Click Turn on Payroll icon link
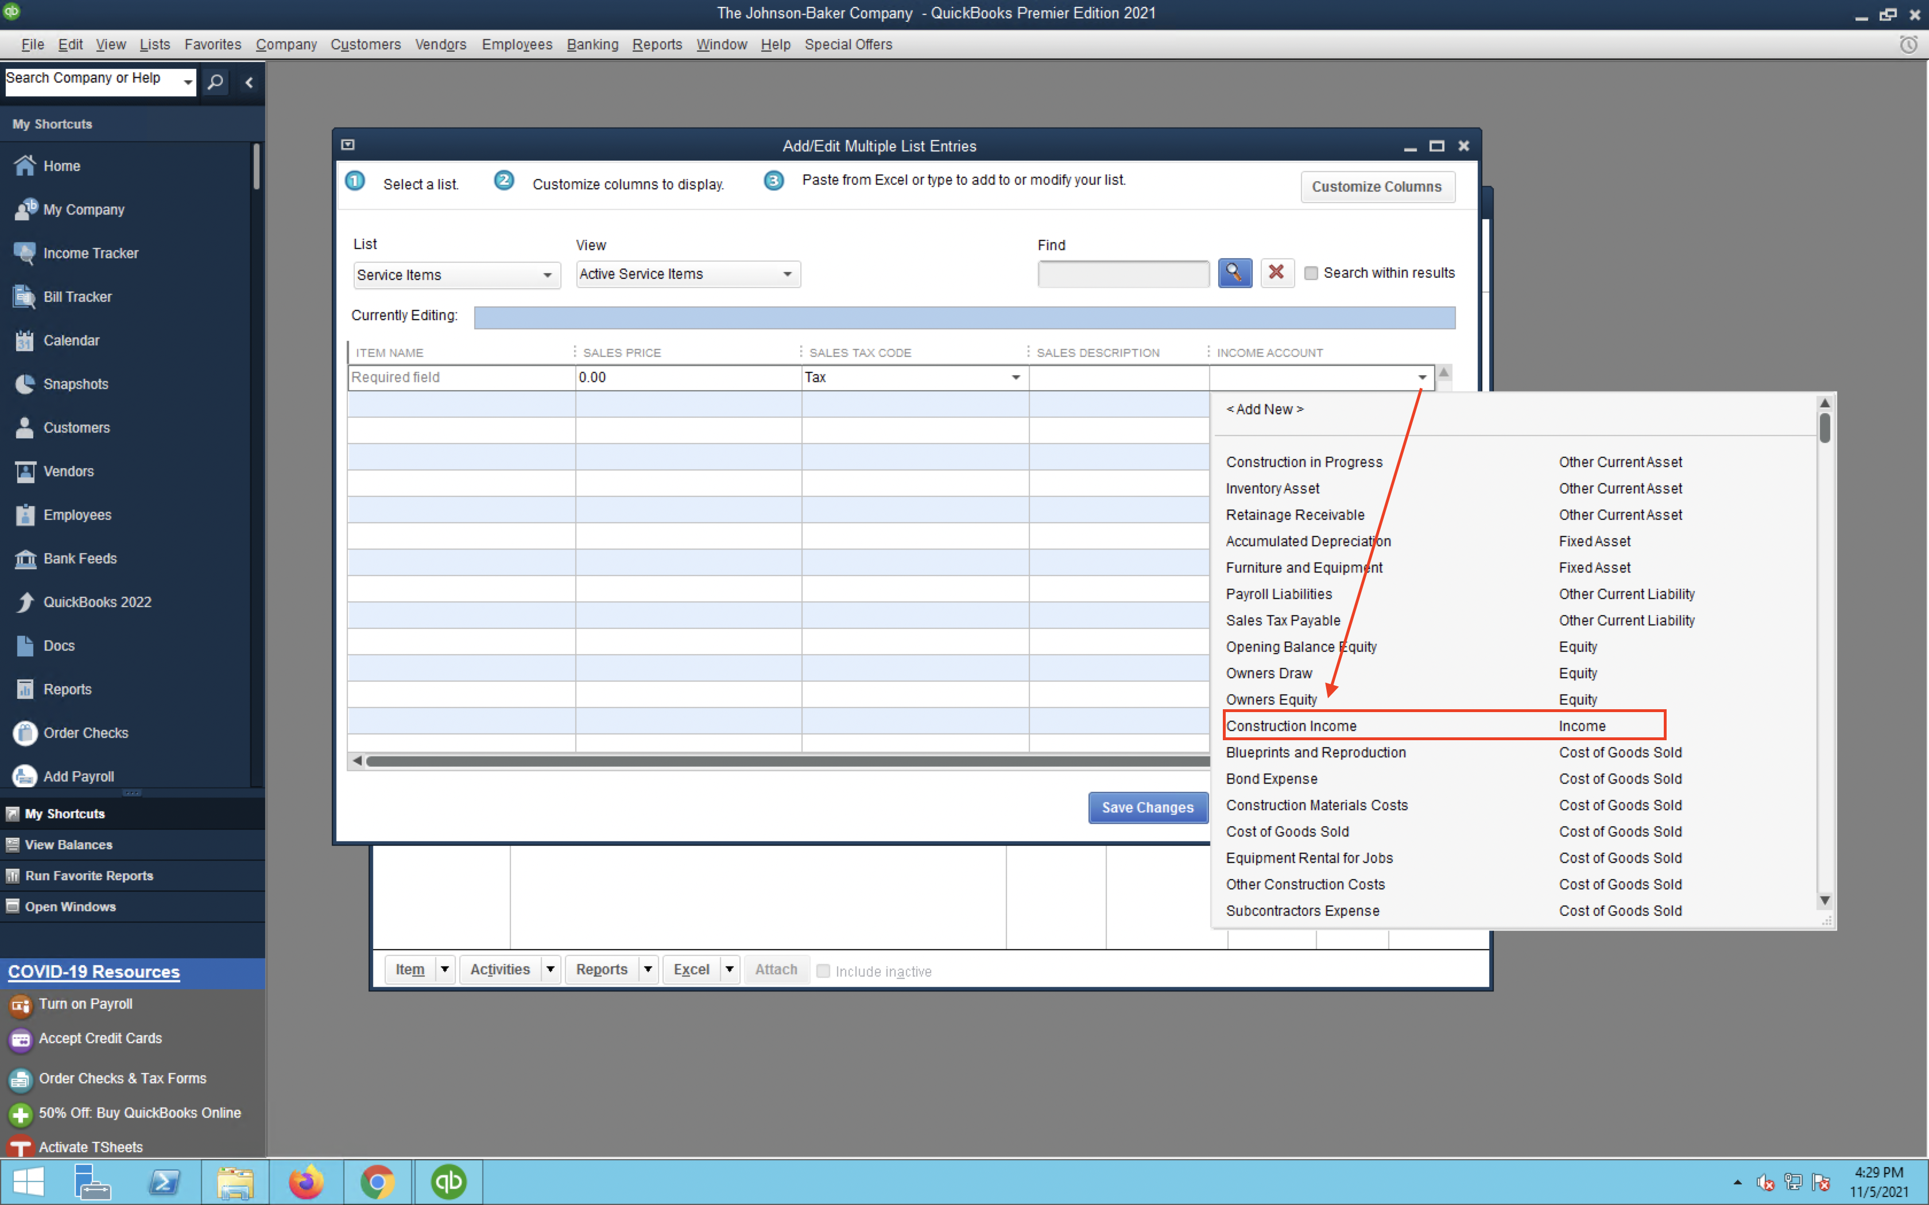The height and width of the screenshot is (1205, 1929). (21, 1005)
